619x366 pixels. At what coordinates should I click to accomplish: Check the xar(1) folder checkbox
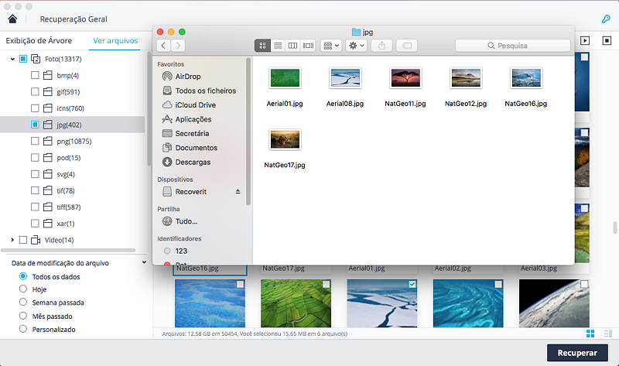(x=35, y=223)
